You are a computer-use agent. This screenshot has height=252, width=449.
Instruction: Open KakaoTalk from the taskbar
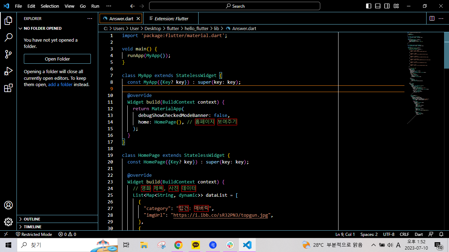(x=196, y=245)
